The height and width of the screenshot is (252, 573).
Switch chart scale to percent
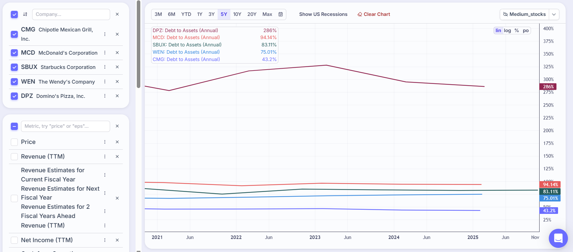517,31
